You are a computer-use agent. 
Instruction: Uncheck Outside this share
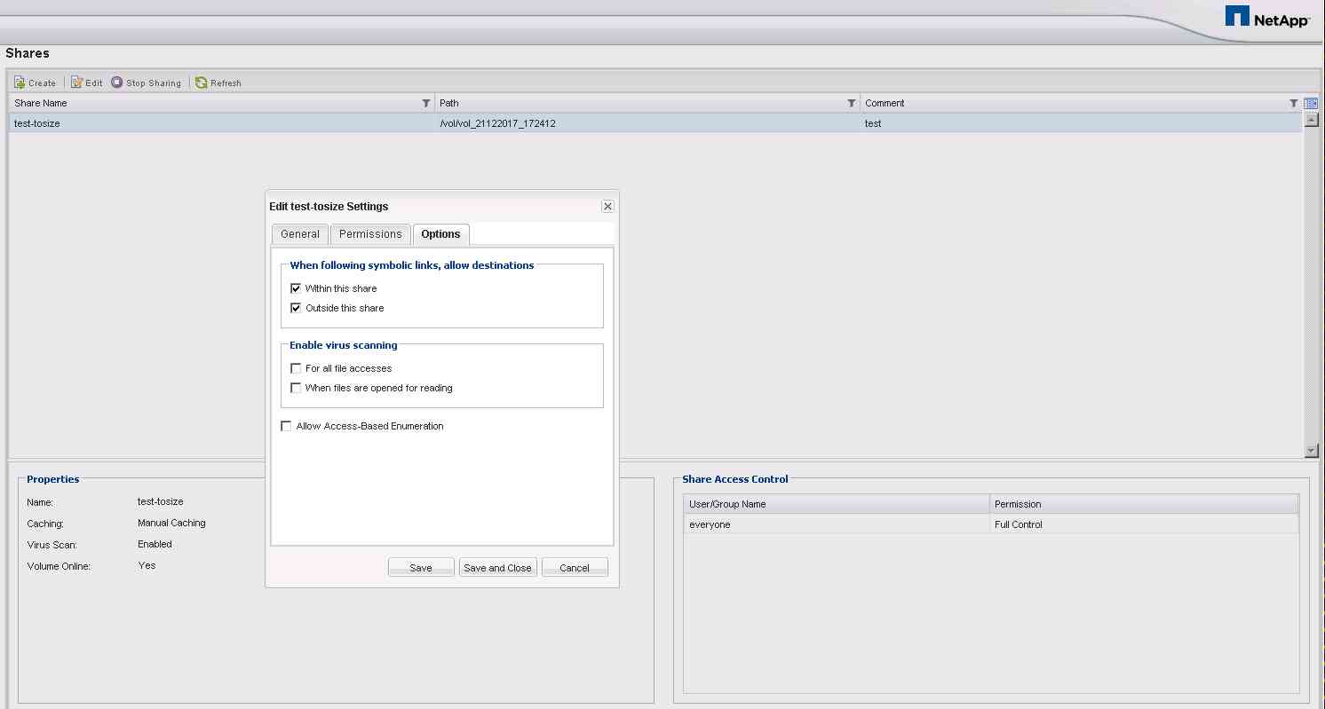click(x=296, y=308)
